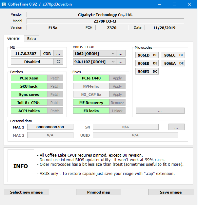Image resolution: width=198 pixels, height=206 pixels.
Task: Click the COR ME type field
Action: point(47,54)
